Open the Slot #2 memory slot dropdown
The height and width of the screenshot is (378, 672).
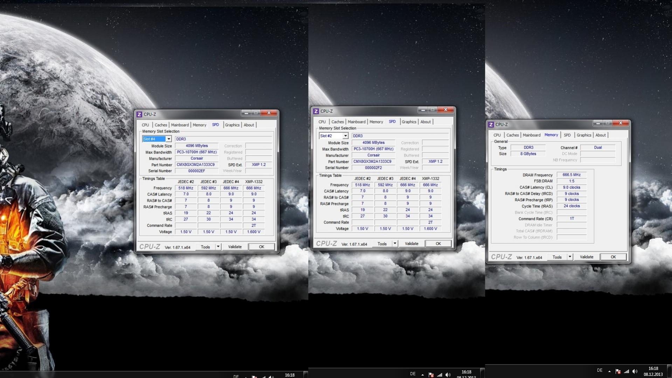click(x=345, y=136)
